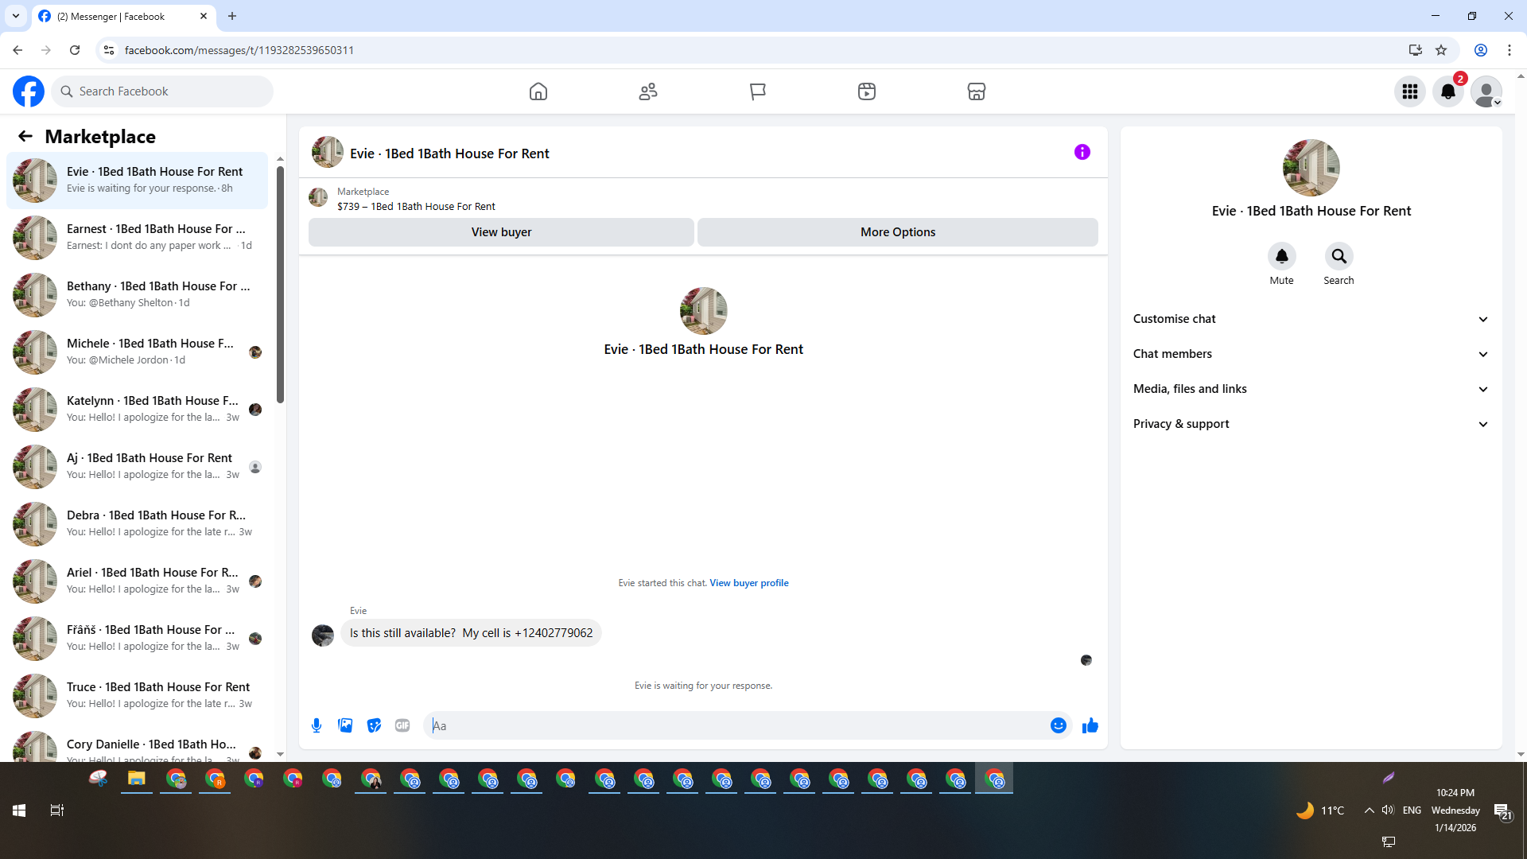Expand Chat members section
The height and width of the screenshot is (859, 1527).
[x=1311, y=354]
